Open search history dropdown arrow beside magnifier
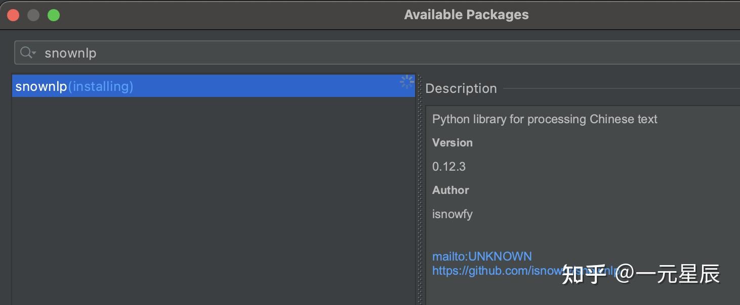Viewport: 740px width, 305px height. tap(34, 53)
